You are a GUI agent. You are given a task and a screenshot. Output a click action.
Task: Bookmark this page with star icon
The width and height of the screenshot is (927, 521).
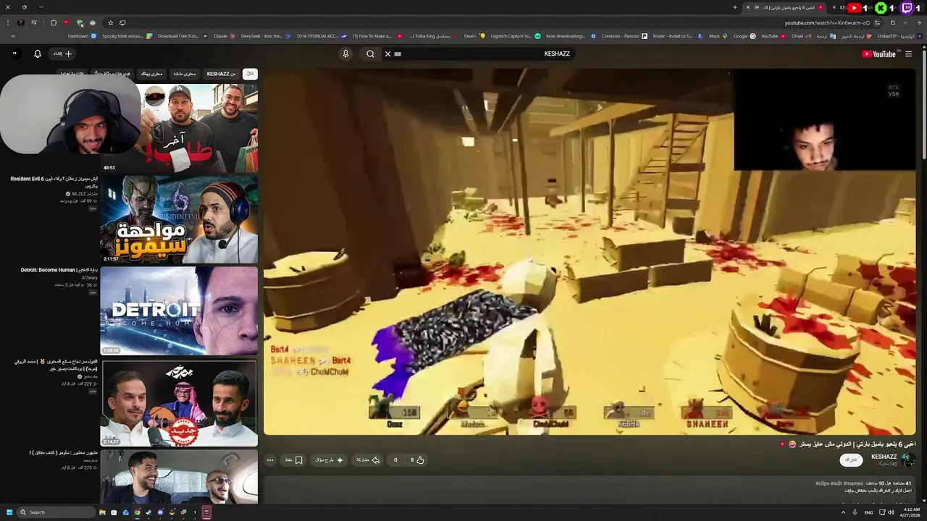(x=111, y=22)
